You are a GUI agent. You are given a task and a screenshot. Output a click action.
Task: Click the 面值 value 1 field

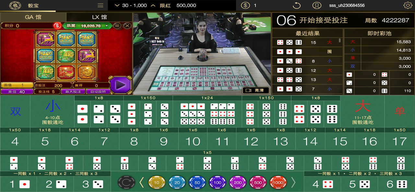click(17, 85)
